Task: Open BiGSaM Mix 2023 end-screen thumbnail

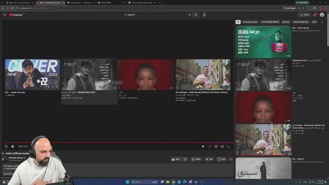Action: pos(89,75)
